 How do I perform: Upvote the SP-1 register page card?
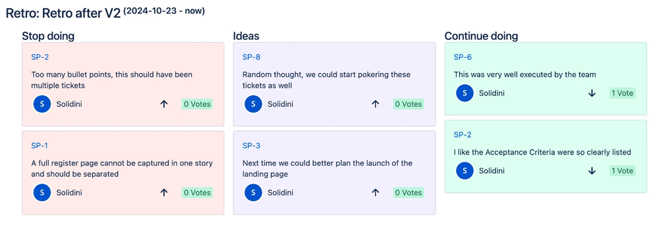coord(164,193)
